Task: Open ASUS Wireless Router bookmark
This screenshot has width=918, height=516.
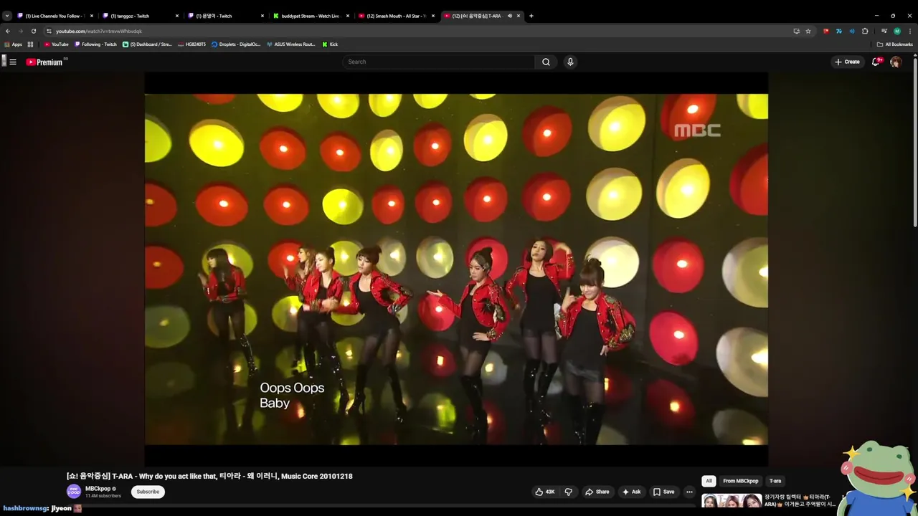Action: pyautogui.click(x=290, y=44)
